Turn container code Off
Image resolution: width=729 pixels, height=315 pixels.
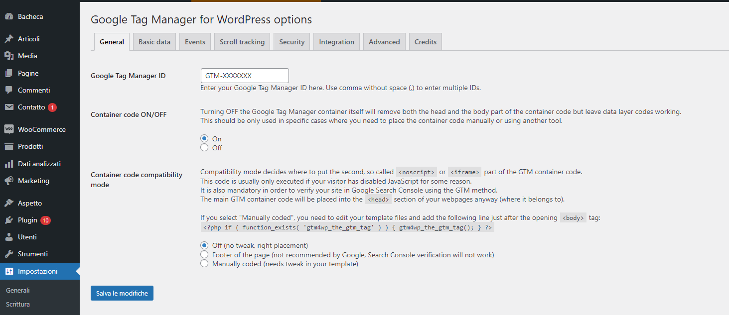[204, 148]
